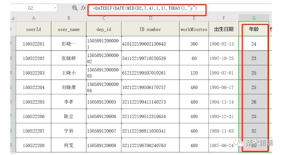Select birth date cell 1995-06-17
282x155 pixels.
pos(224,87)
